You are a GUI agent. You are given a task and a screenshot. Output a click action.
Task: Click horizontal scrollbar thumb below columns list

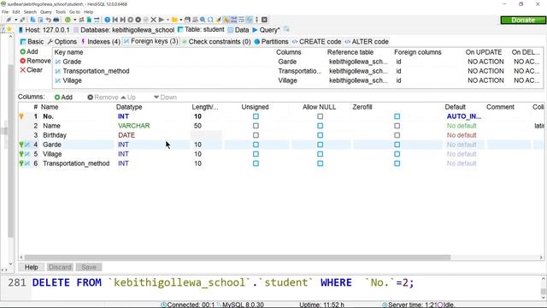[238, 258]
